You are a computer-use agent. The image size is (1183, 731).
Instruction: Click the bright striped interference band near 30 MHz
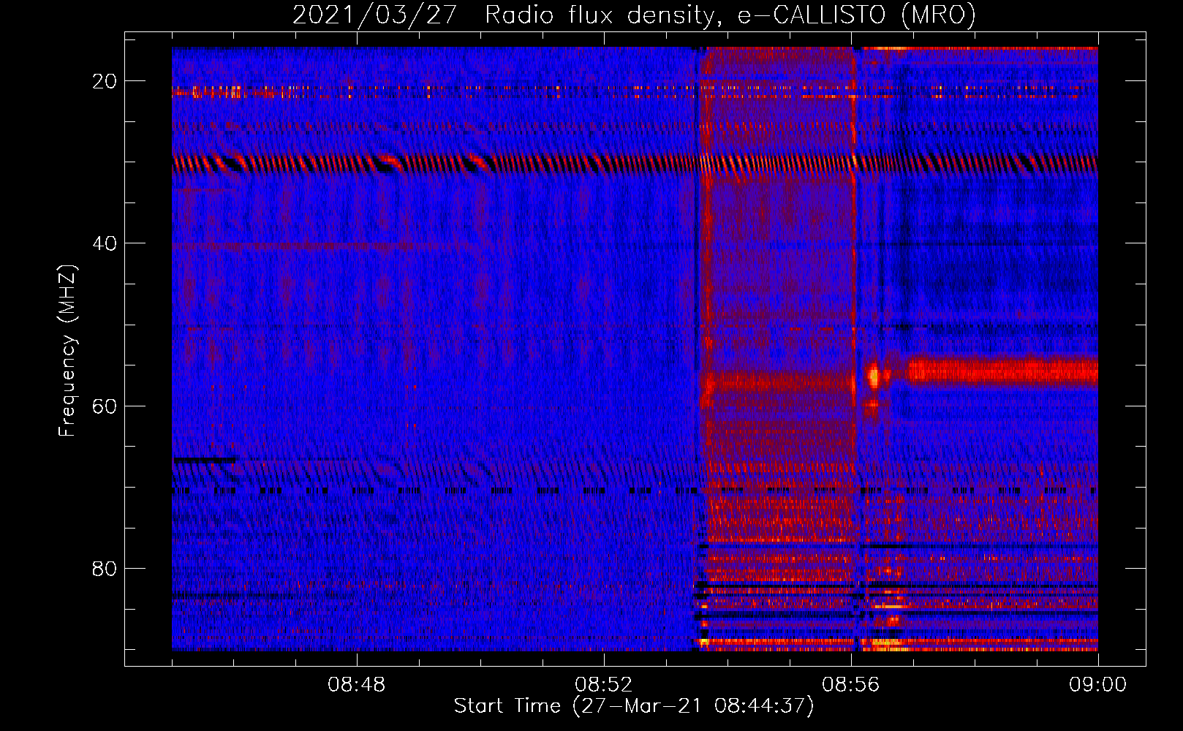635,164
